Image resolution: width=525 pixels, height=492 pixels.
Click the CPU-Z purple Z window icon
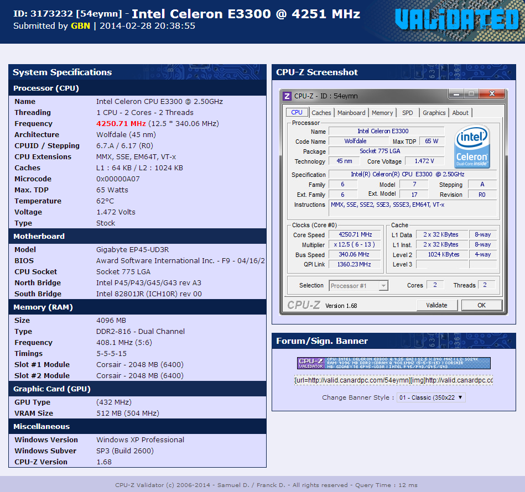287,96
